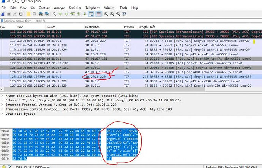Click the start capture shark fin icon
This screenshot has height=168, width=262.
click(3, 14)
